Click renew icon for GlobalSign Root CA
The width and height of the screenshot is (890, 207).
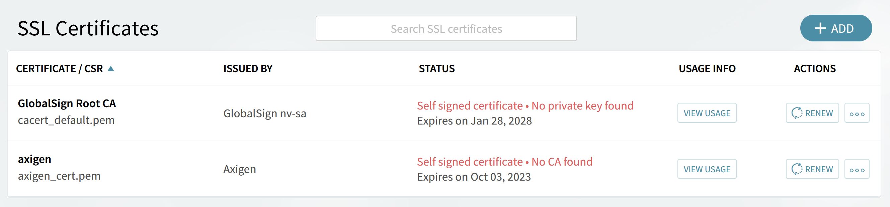797,113
